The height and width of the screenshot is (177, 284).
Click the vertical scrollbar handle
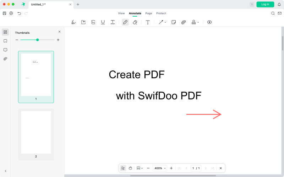tap(283, 43)
